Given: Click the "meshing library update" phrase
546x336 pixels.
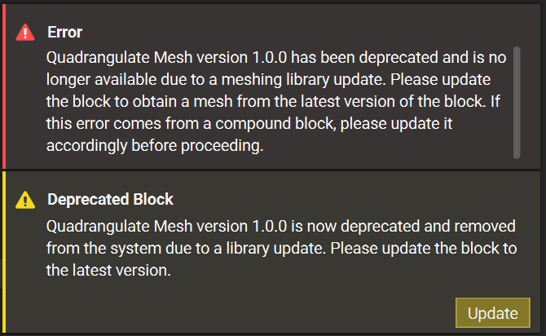Looking at the screenshot, I should (x=303, y=80).
